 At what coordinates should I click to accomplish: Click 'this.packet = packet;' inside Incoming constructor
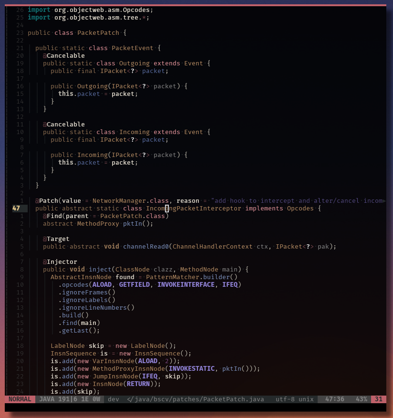coord(98,163)
